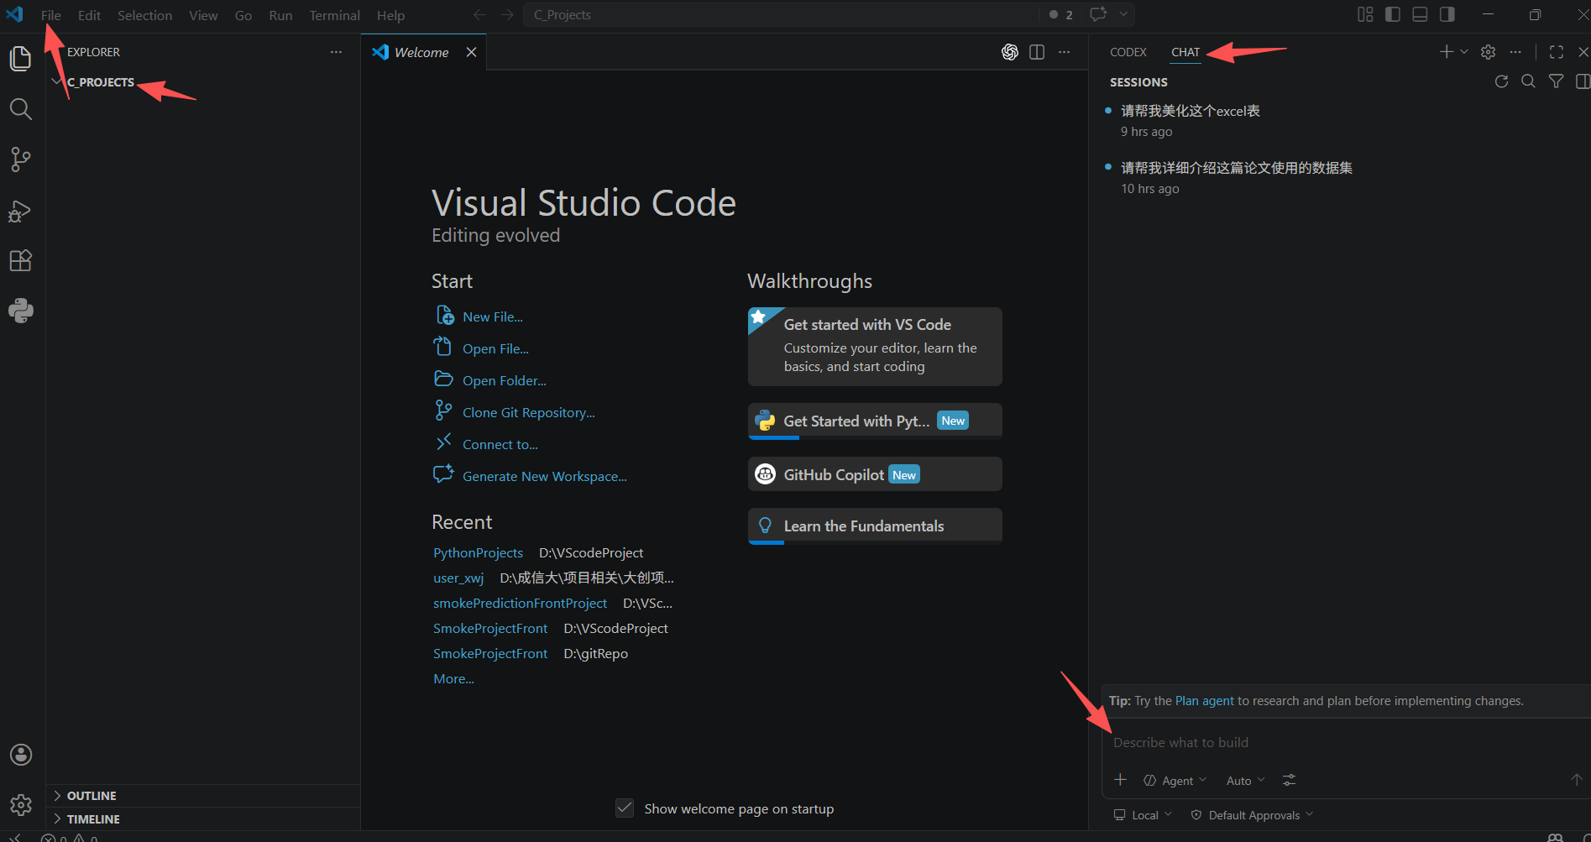Viewport: 1591px width, 842px height.
Task: Open the user_xwj recent folder
Action: pyautogui.click(x=458, y=578)
